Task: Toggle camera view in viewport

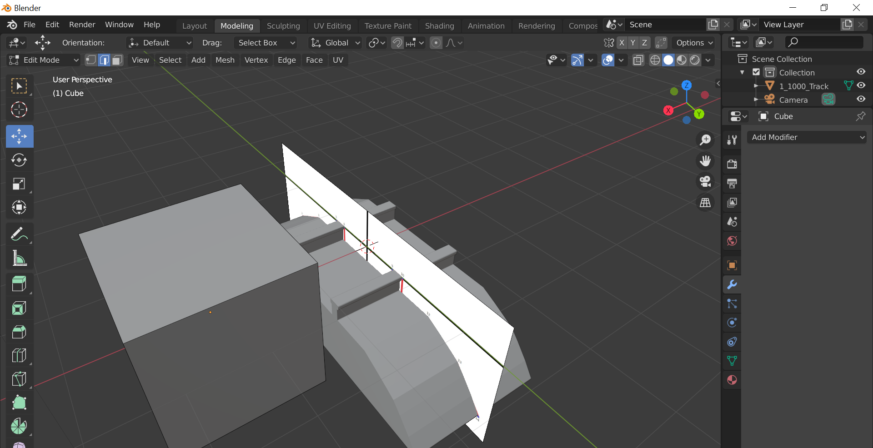Action: pyautogui.click(x=705, y=182)
